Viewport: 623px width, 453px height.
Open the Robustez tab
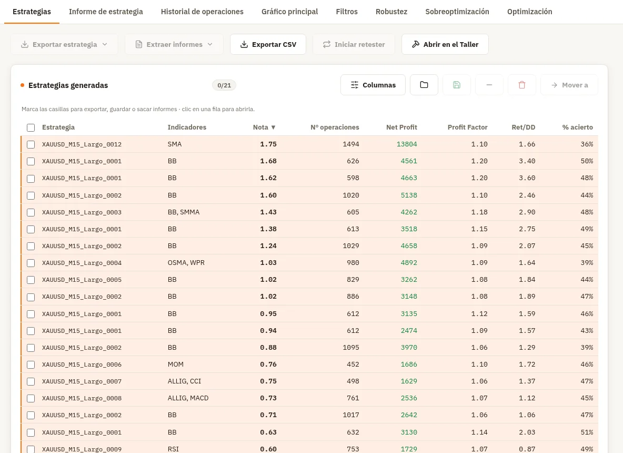[x=391, y=12]
